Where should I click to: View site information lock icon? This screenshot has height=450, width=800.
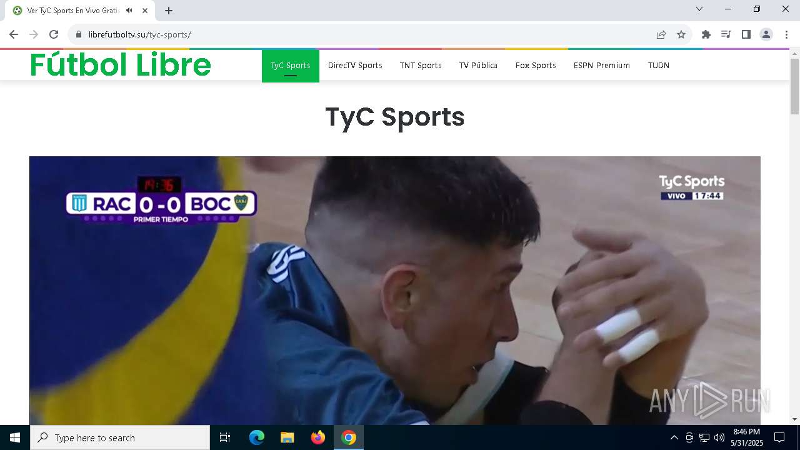click(x=79, y=34)
